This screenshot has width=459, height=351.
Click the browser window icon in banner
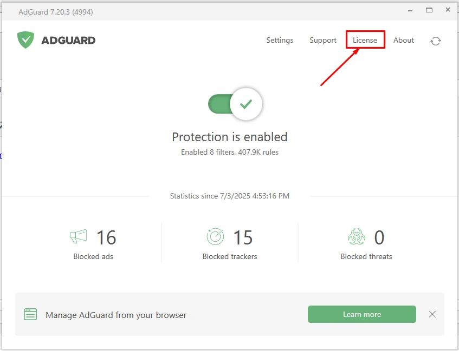tap(30, 314)
